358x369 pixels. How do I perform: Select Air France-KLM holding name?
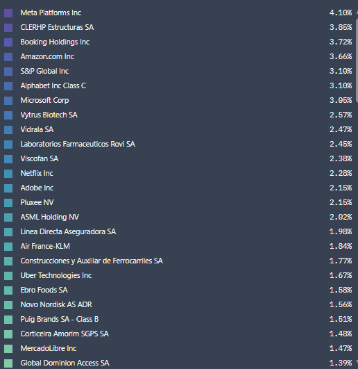(x=45, y=246)
